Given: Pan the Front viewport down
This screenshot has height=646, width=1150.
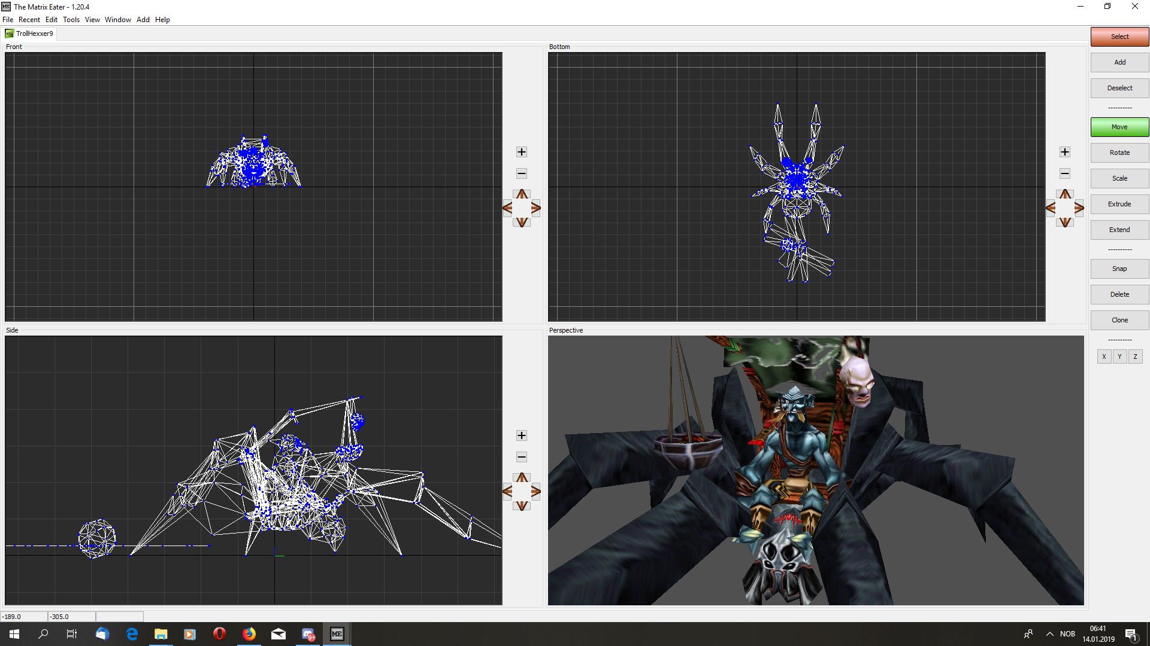Looking at the screenshot, I should coord(522,223).
